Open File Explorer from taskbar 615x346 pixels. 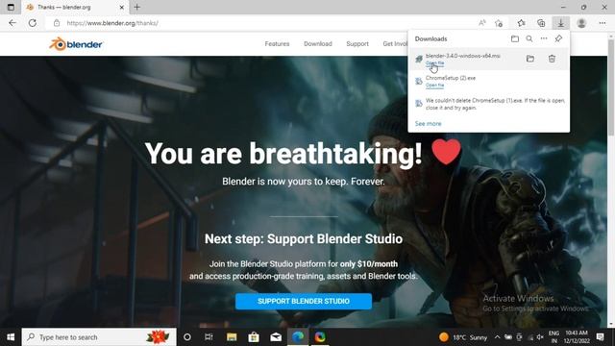click(232, 337)
